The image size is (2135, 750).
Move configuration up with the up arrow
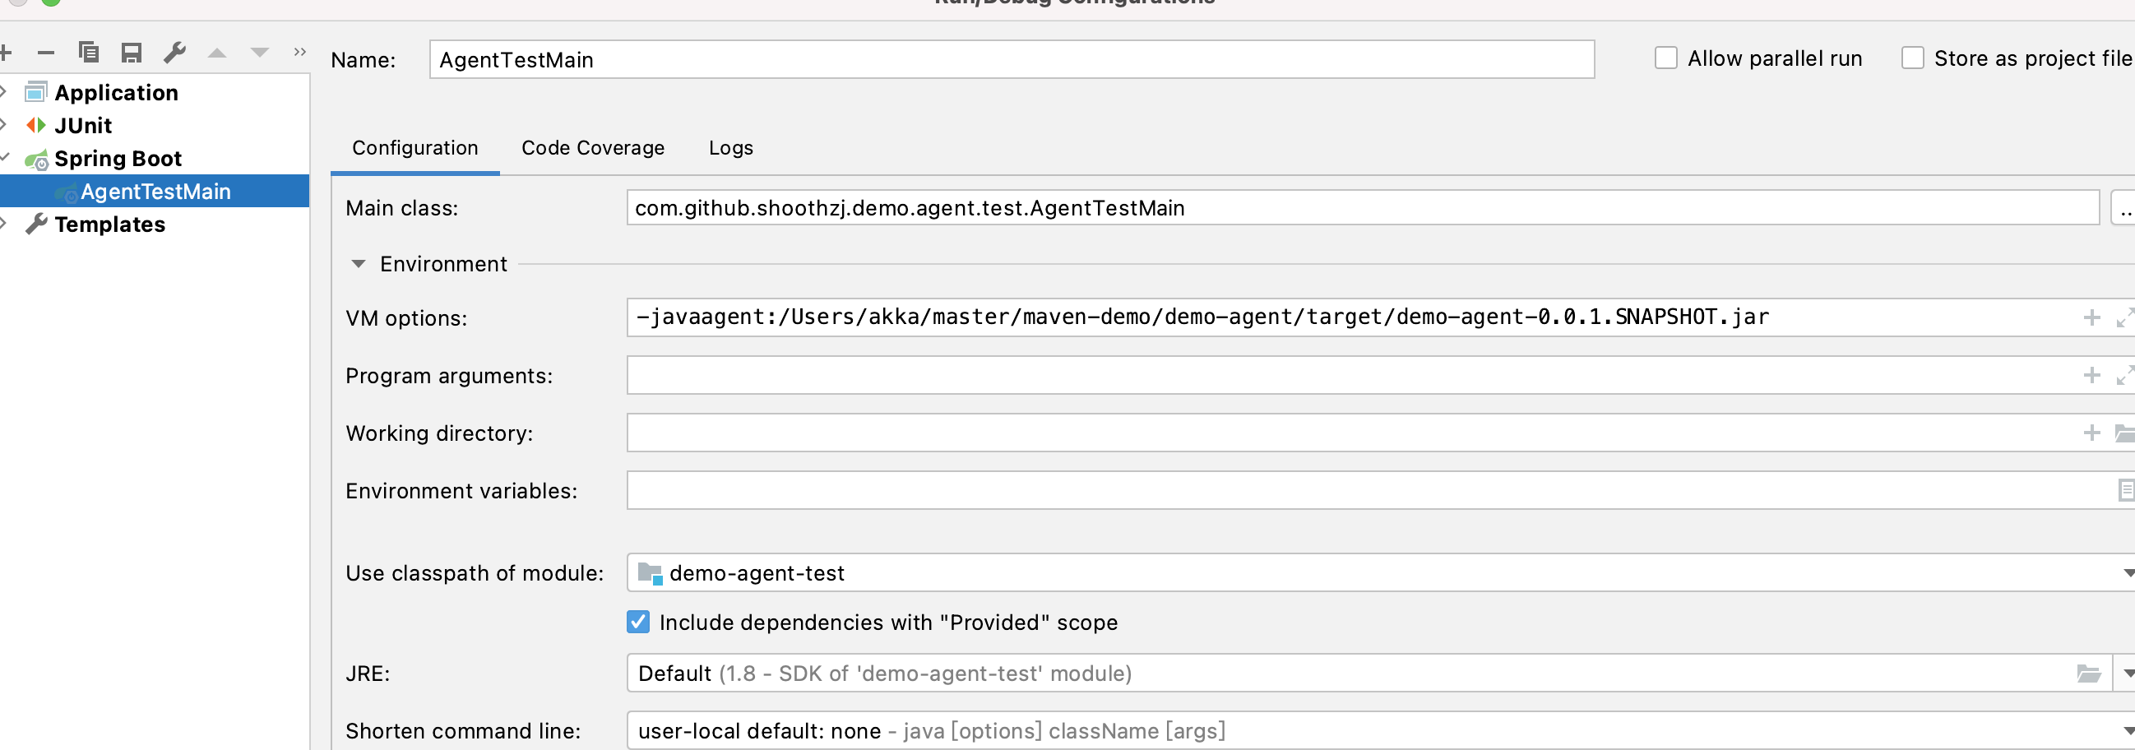tap(217, 53)
